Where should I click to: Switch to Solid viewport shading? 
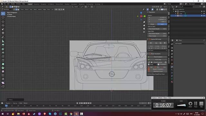pos(162,9)
